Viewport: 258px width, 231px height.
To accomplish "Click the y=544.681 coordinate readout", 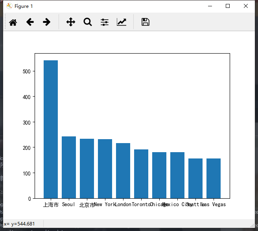I will tap(23, 224).
